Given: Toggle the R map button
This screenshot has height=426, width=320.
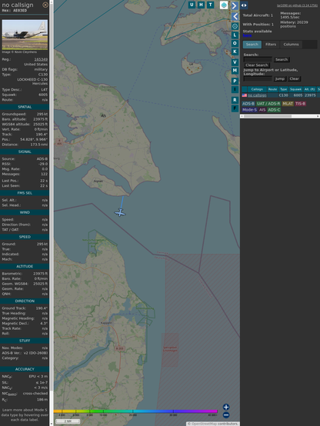Looking at the screenshot, I should (x=235, y=100).
